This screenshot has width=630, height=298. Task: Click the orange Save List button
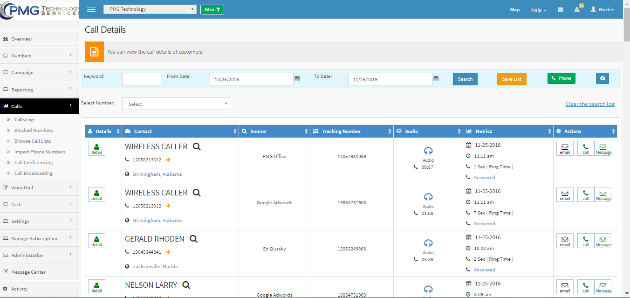[512, 79]
